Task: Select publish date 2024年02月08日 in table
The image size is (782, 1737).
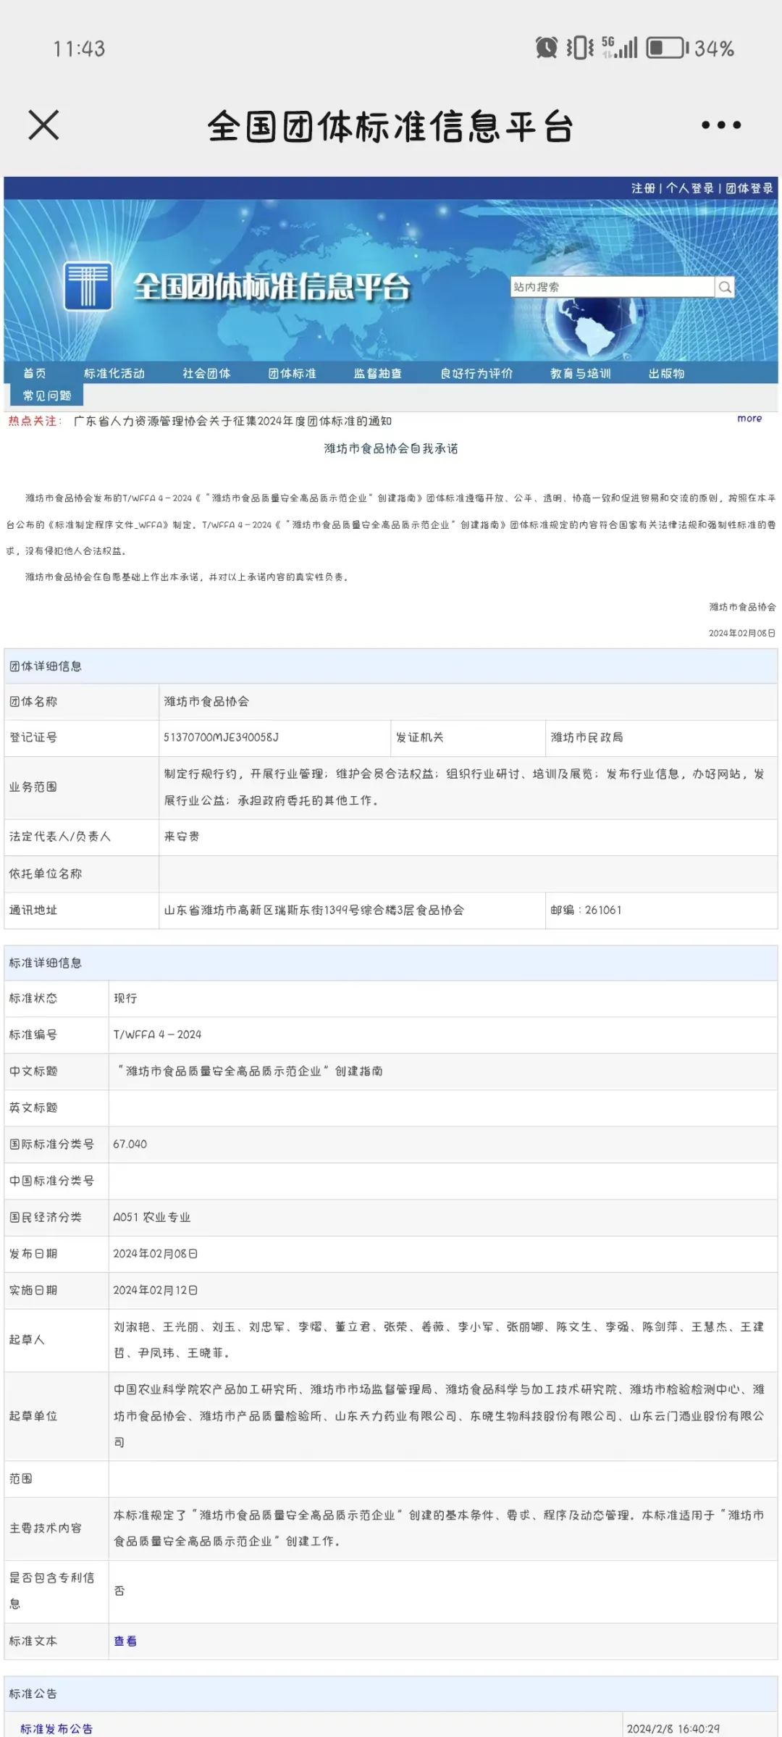Action: click(x=155, y=1254)
